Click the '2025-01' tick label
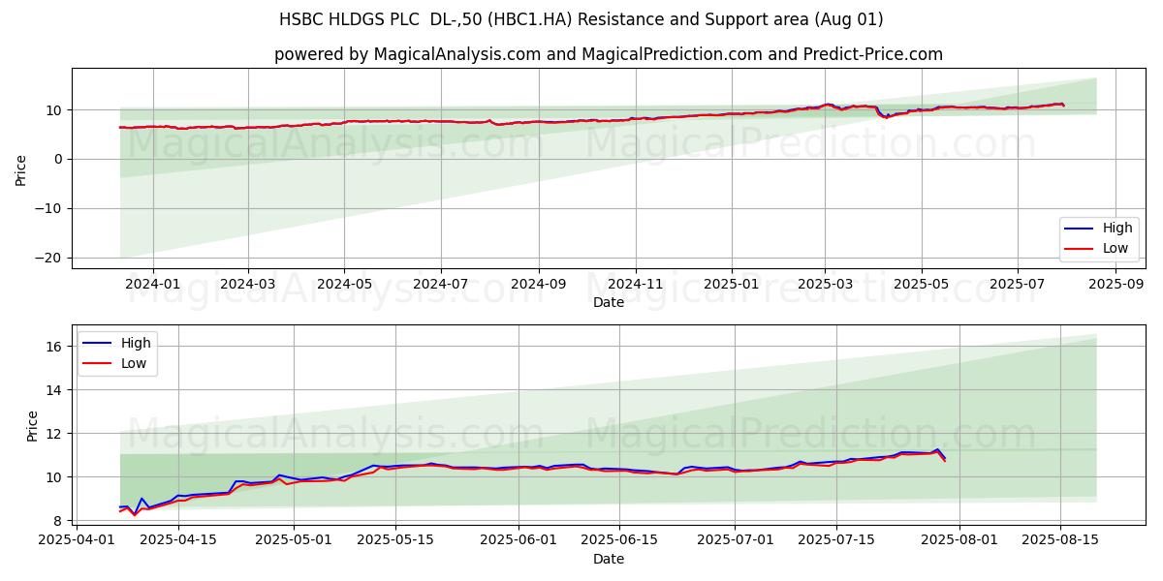Viewport: 1163px width, 581px height. tap(732, 284)
